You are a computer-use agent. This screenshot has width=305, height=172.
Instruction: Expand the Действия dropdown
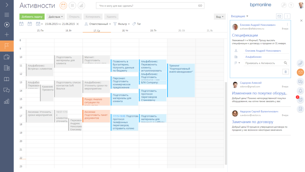(x=56, y=17)
